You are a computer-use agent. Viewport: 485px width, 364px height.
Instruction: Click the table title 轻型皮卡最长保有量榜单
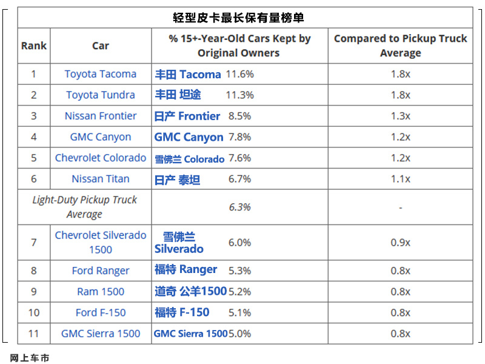[238, 18]
